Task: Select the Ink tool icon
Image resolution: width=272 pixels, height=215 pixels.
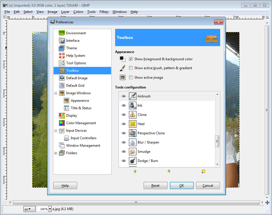Action: point(132,105)
